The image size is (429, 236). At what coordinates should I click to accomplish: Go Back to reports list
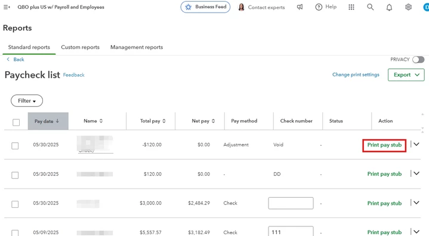coord(16,60)
